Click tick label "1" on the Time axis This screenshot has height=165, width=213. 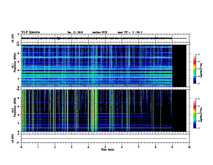point(38,147)
